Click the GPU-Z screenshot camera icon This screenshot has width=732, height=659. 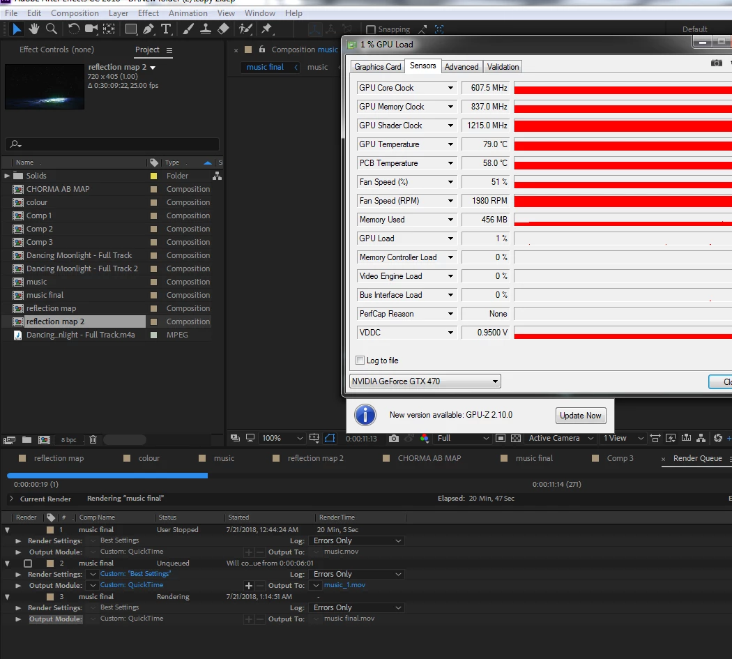point(716,63)
